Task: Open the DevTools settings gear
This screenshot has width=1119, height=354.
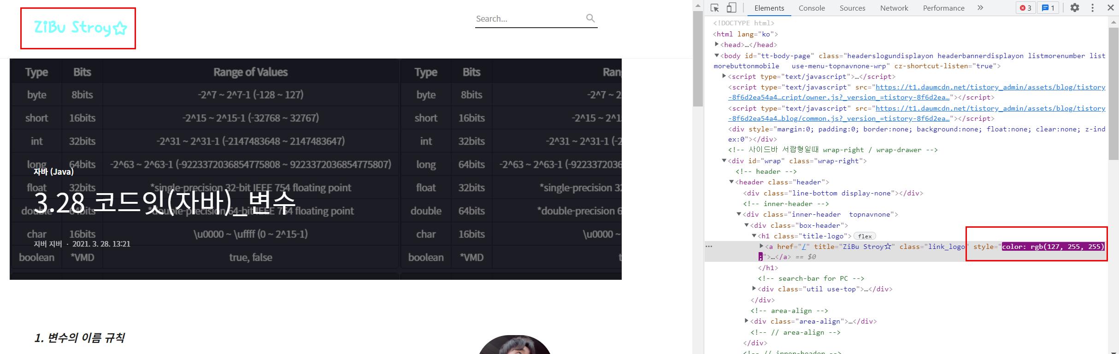Action: [1075, 8]
